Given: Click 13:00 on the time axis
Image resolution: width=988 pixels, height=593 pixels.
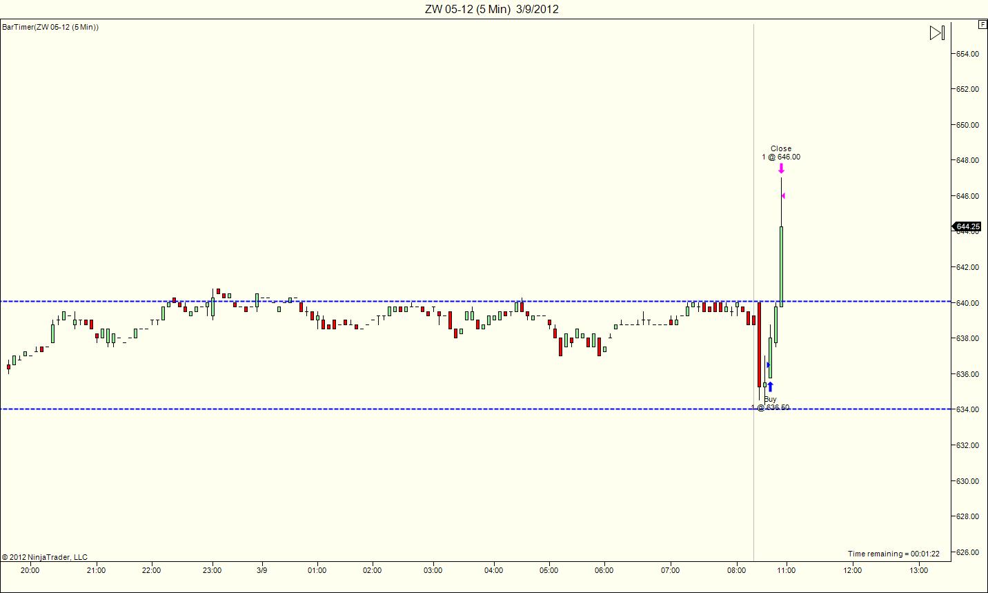Looking at the screenshot, I should pos(918,570).
